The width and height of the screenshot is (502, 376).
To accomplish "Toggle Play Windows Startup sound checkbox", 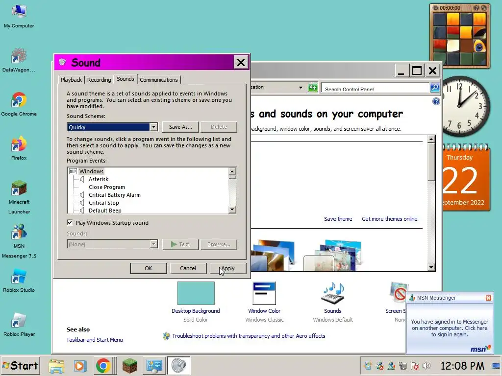I will tap(70, 223).
